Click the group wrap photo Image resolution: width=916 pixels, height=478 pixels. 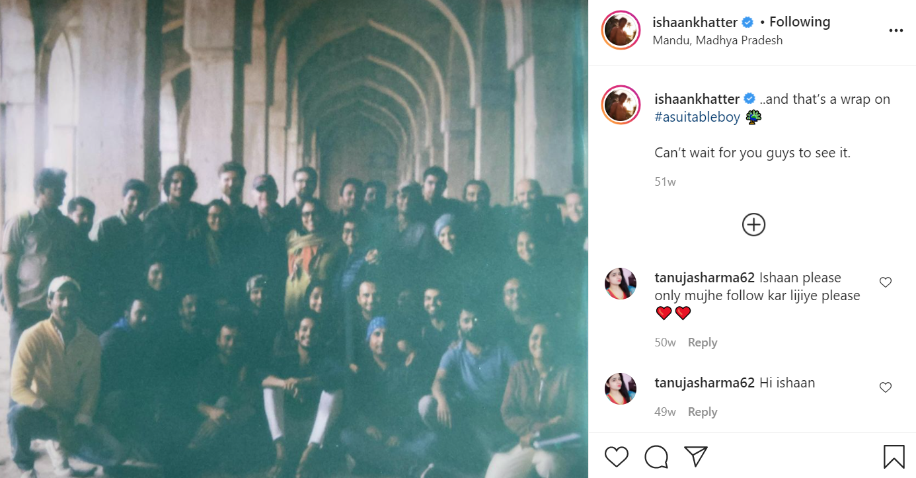click(x=294, y=239)
